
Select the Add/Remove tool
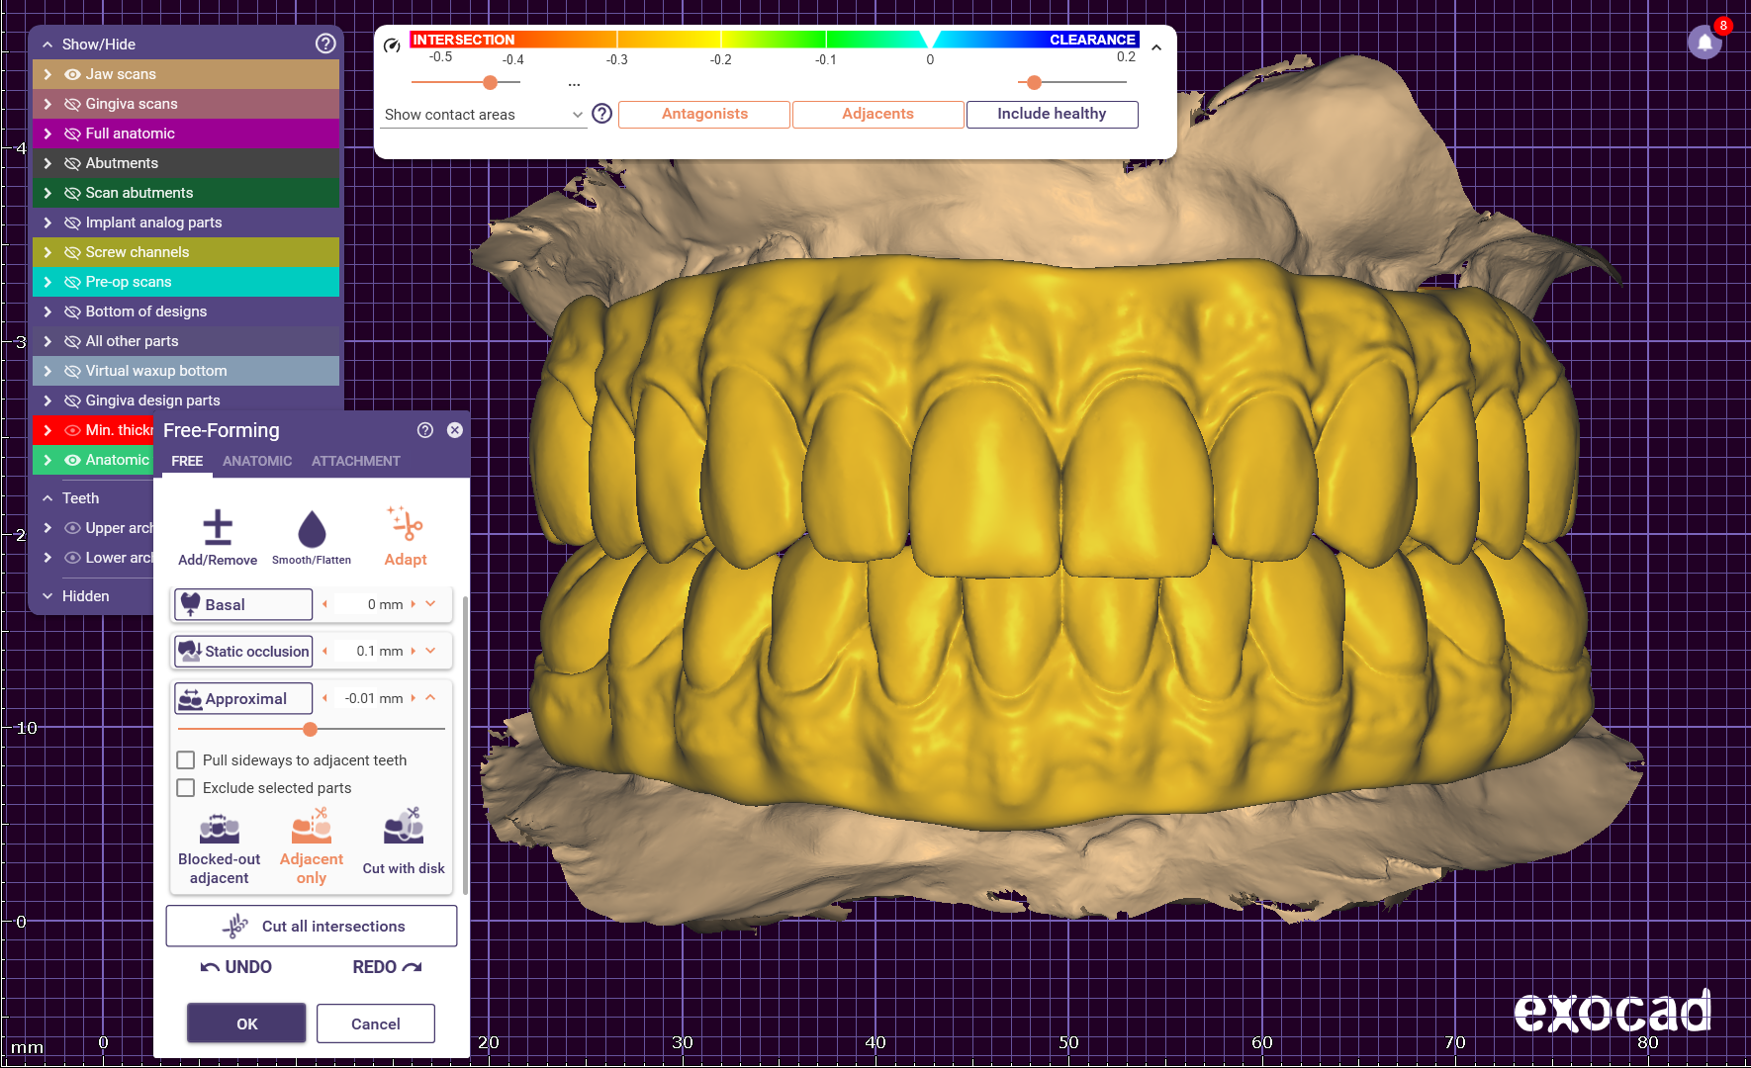pyautogui.click(x=218, y=528)
